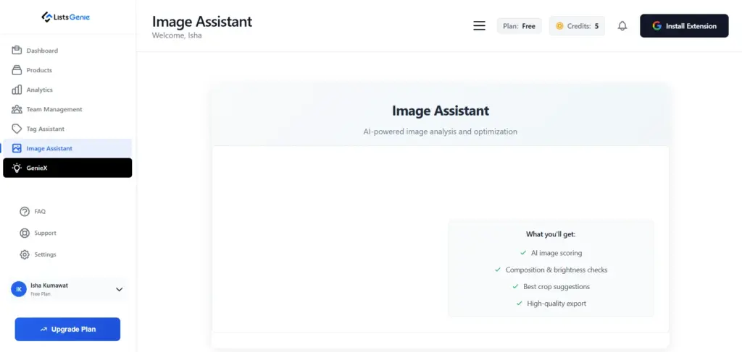
Task: Click the Welcome, Isha text
Action: point(177,35)
